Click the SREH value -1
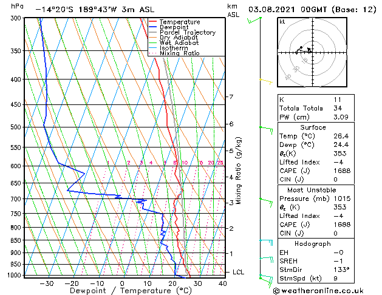 (x=338, y=261)
